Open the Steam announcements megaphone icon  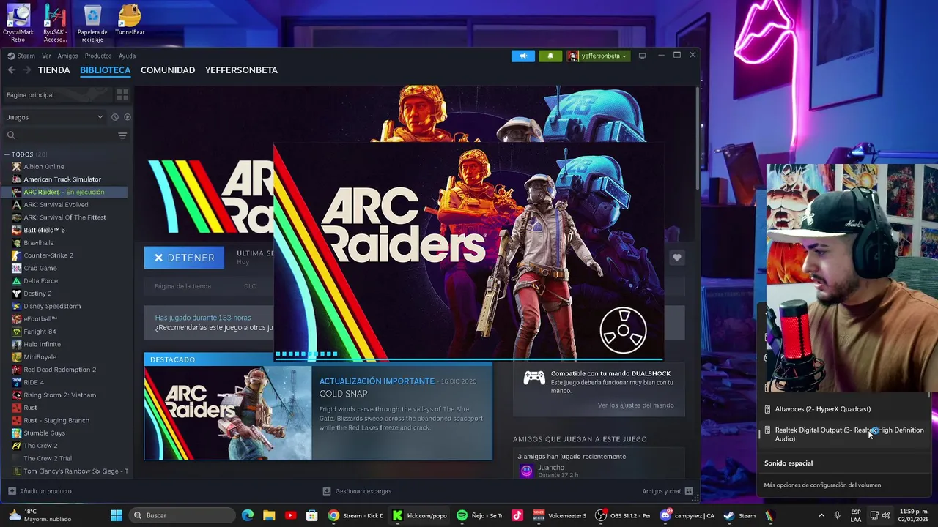click(x=523, y=56)
